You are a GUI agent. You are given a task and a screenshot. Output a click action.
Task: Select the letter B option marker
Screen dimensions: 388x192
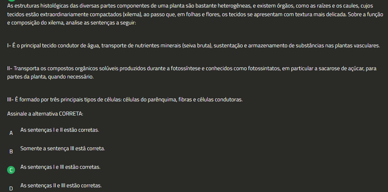tap(11, 151)
